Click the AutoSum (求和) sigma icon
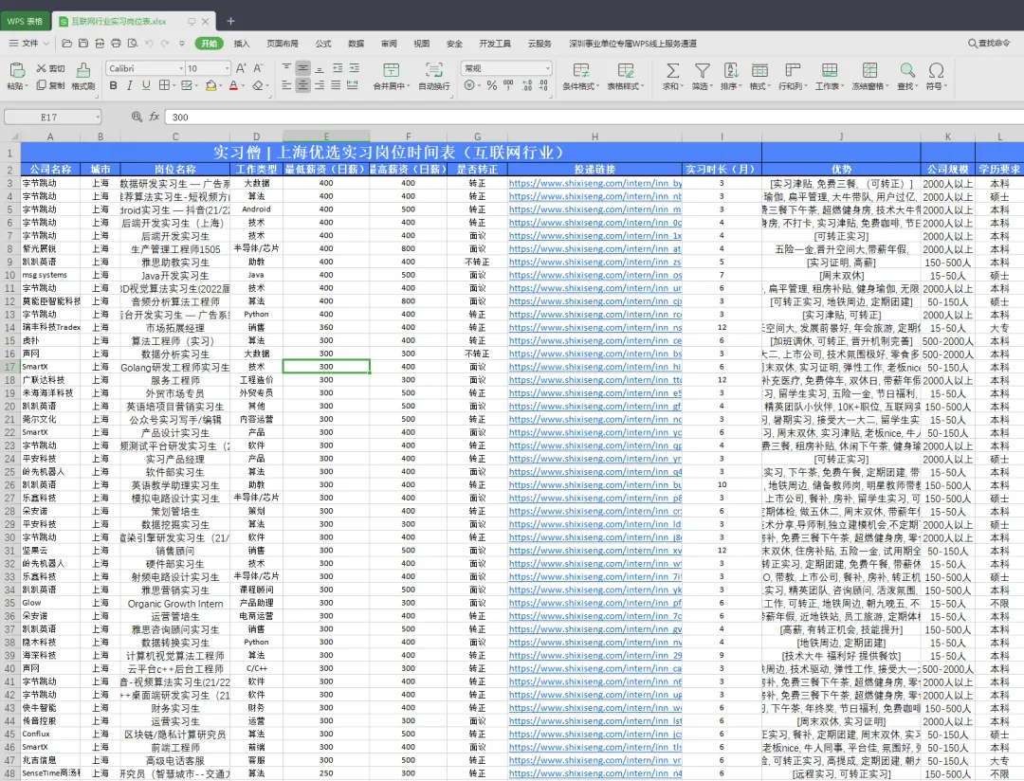1024x781 pixels. 672,70
